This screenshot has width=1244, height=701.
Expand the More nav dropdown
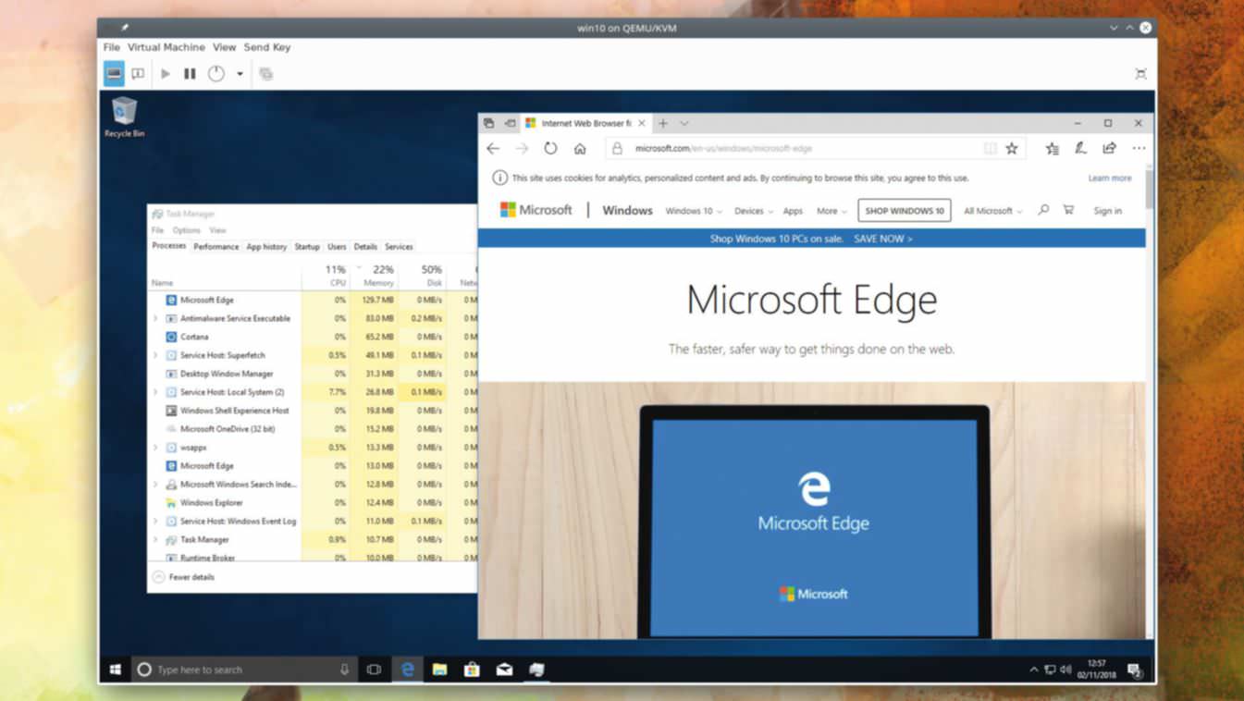point(831,211)
